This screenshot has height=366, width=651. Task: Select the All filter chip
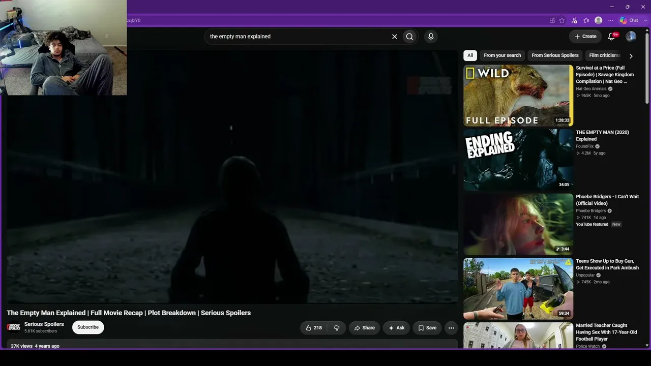click(470, 55)
